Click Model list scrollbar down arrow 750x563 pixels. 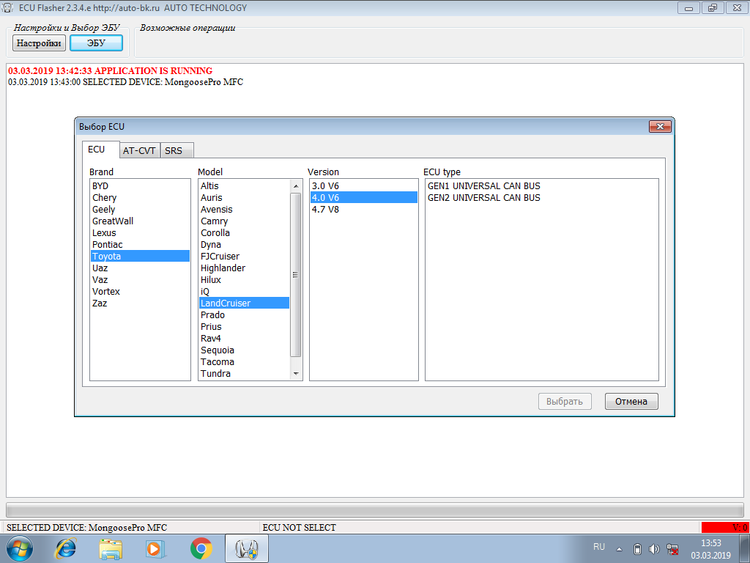pos(296,373)
